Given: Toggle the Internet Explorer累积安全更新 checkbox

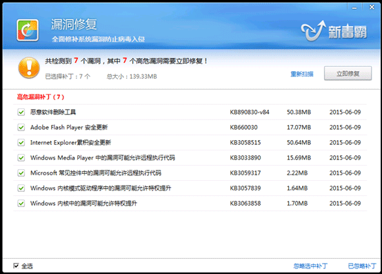Looking at the screenshot, I should [x=21, y=143].
